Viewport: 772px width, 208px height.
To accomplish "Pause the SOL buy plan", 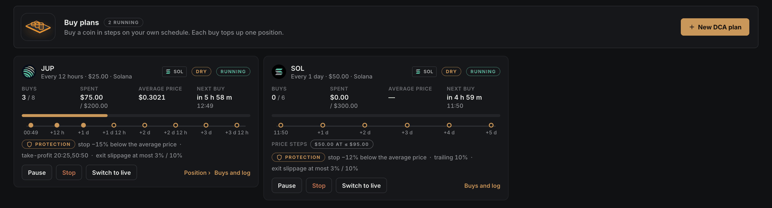I will click(x=287, y=185).
